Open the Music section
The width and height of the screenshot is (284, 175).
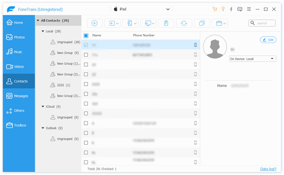[x=19, y=52]
